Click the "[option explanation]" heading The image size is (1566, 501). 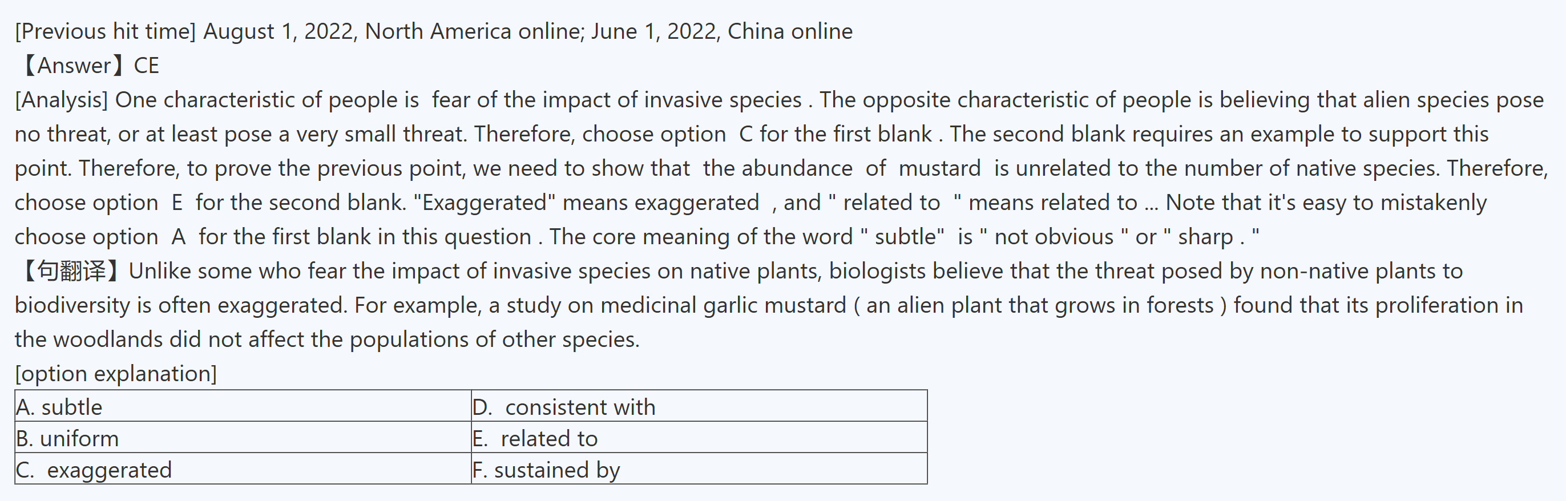115,373
